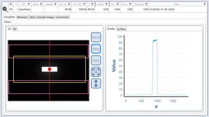Screen dimensions: 209x117
Task: Click the vertical double-arrow flip icon
Action: point(96,83)
